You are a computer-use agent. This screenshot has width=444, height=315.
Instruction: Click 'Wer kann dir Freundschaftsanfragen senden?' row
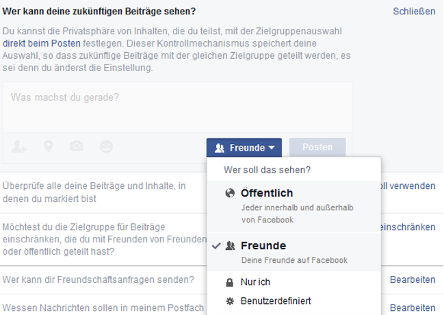coord(98,280)
